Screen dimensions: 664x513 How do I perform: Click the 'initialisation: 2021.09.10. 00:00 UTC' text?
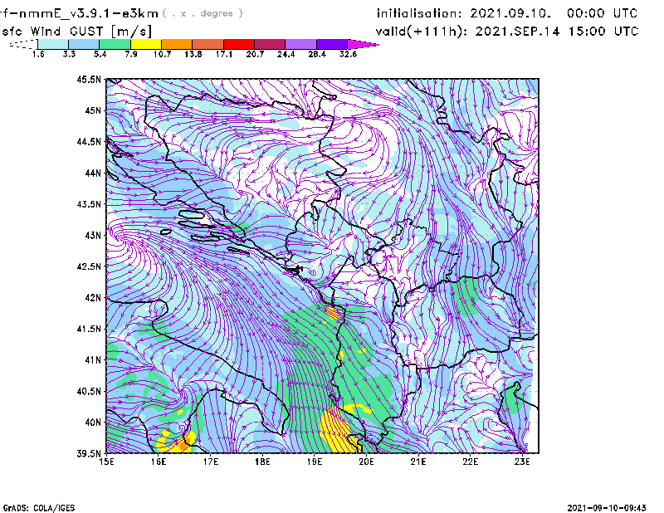[x=507, y=13]
